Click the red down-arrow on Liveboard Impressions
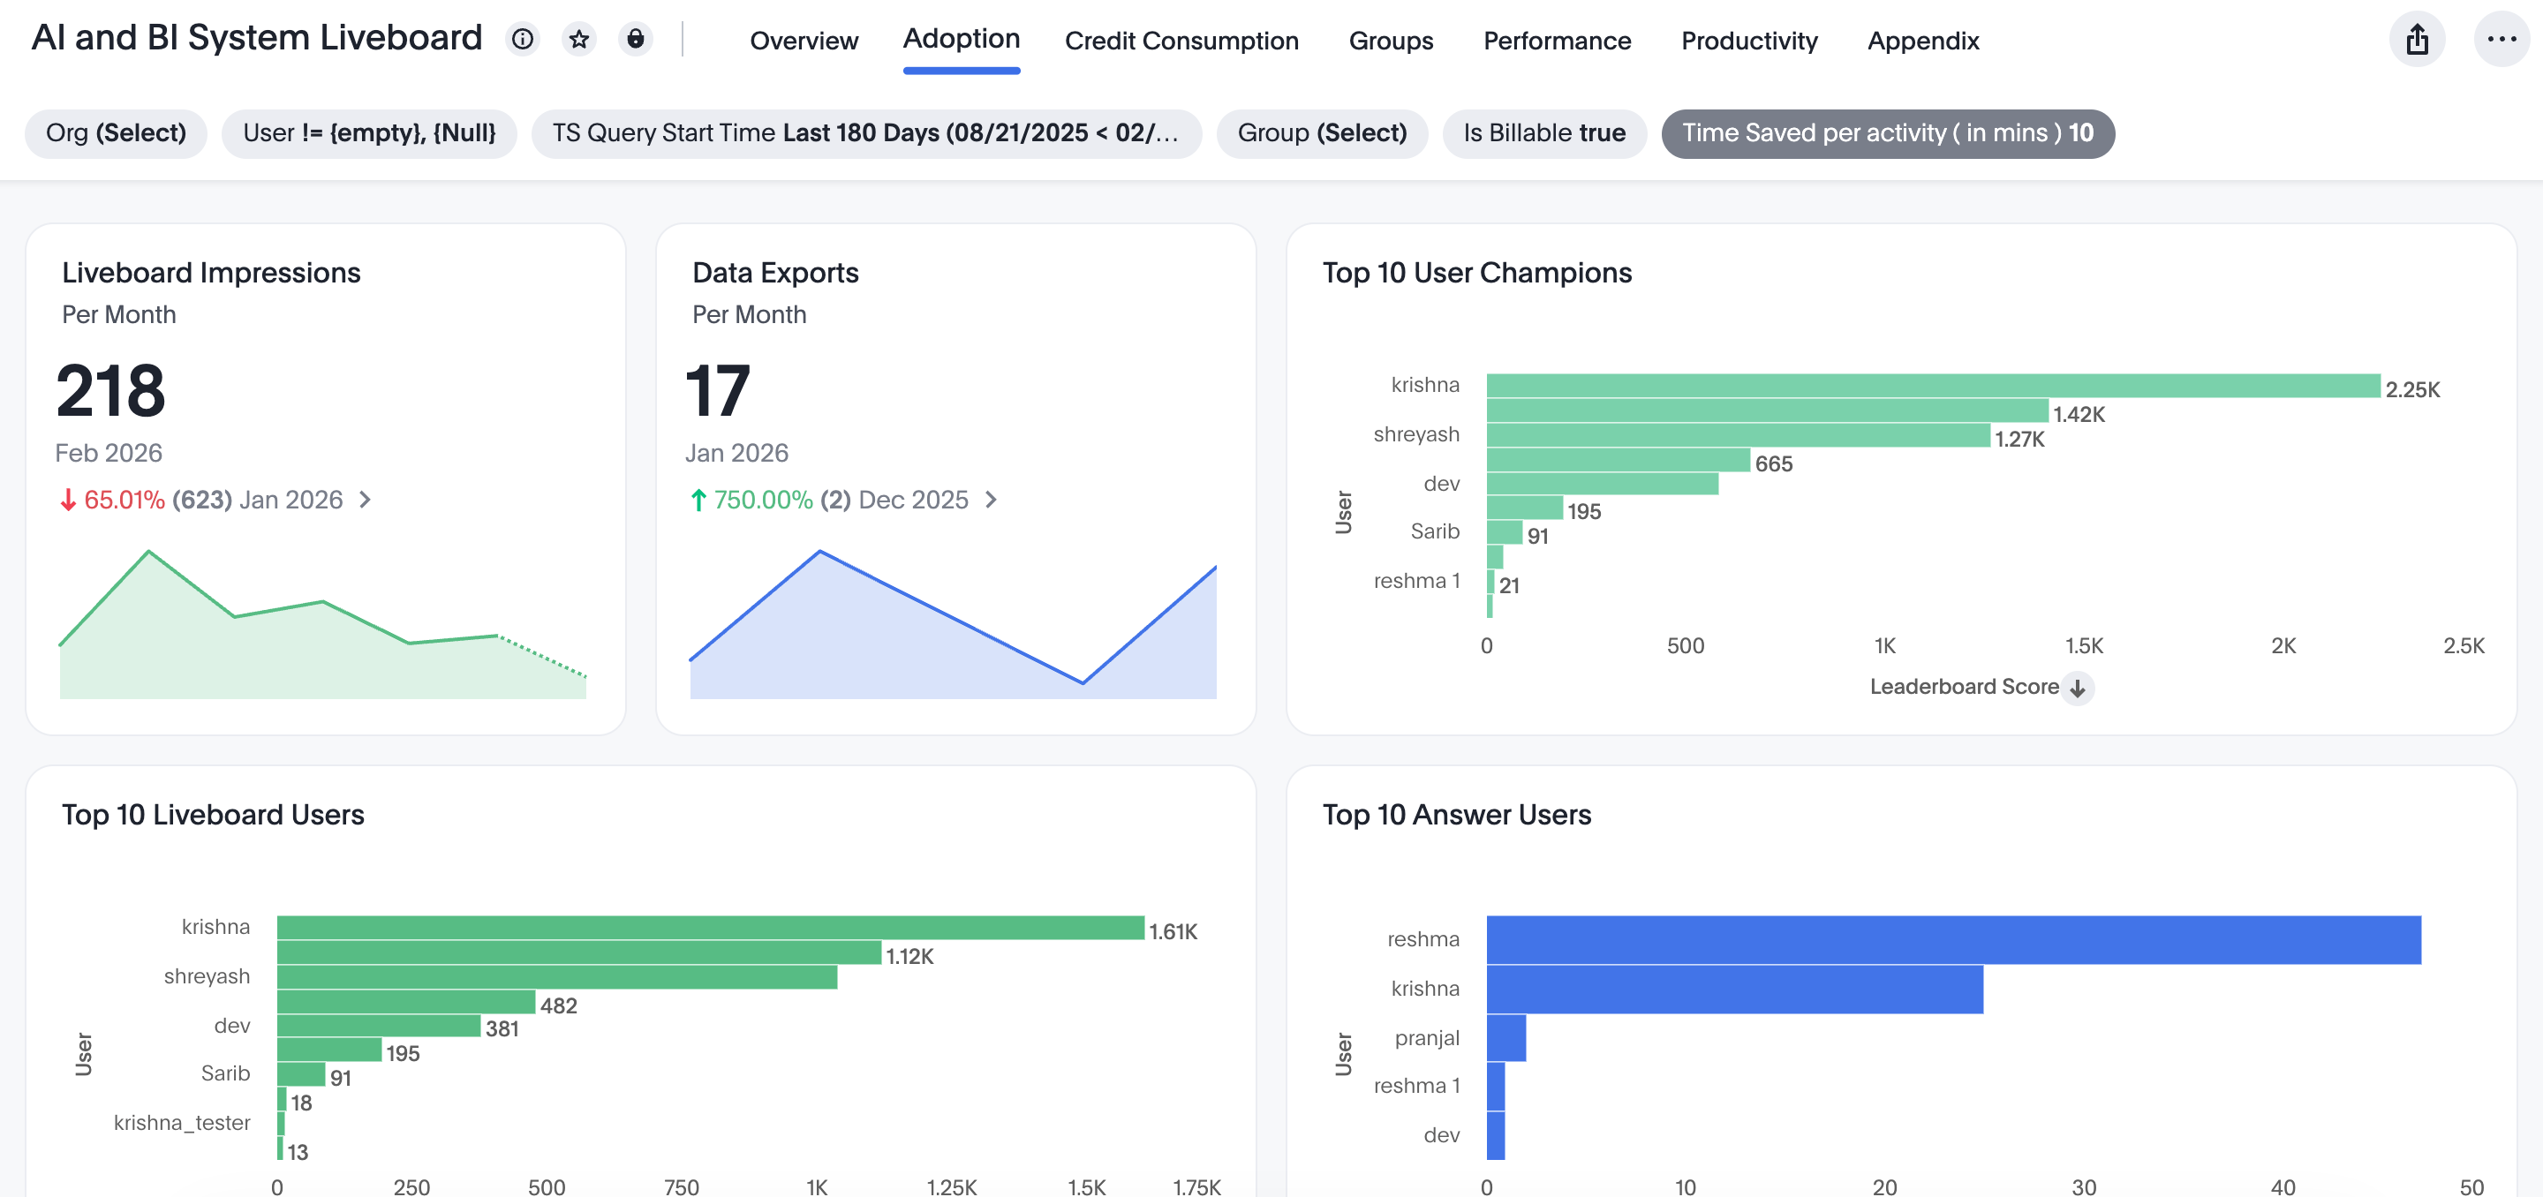 pyautogui.click(x=67, y=501)
